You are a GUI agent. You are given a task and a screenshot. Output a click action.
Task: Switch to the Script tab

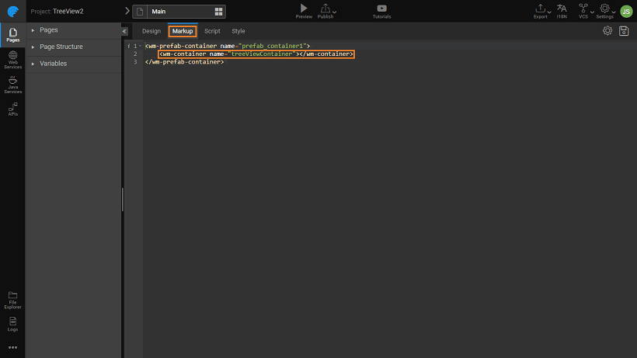(212, 31)
